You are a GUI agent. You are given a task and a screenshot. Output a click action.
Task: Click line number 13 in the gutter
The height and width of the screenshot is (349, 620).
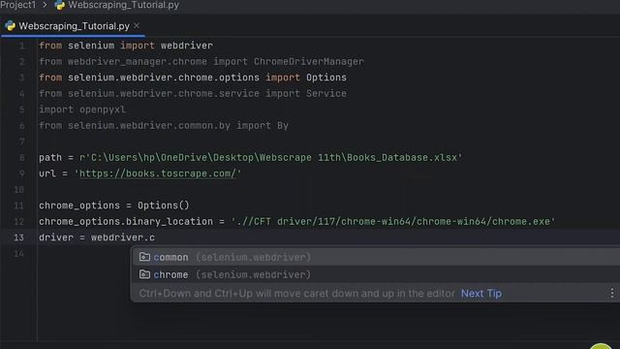coord(18,238)
